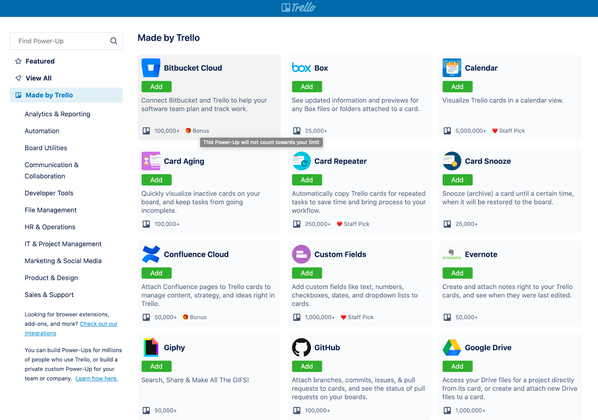
Task: Open the Developer Tools category
Action: tap(49, 193)
